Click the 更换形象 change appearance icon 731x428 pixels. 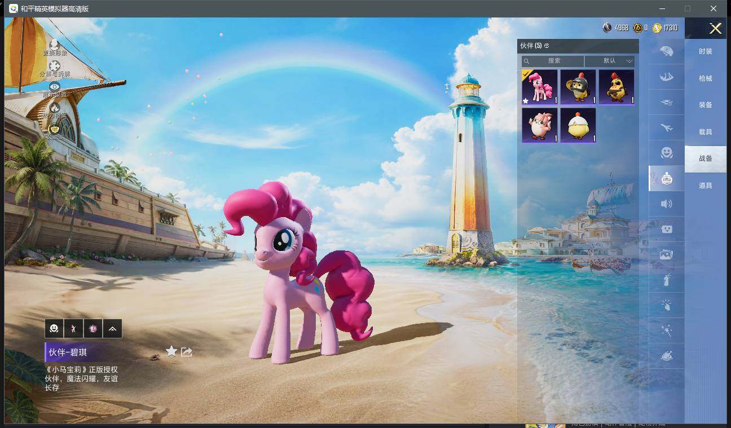click(55, 44)
